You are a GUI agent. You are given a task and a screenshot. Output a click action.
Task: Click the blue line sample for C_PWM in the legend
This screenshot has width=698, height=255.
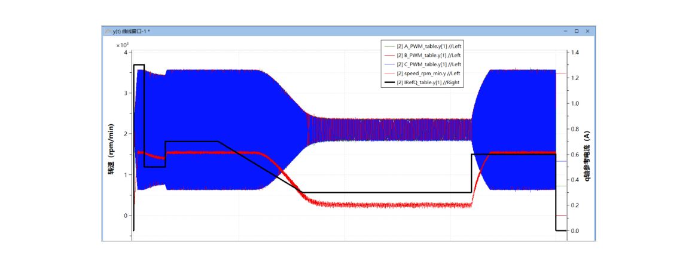(389, 64)
